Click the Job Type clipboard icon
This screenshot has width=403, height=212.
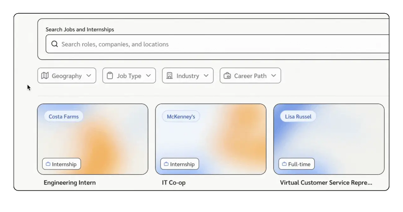[110, 76]
